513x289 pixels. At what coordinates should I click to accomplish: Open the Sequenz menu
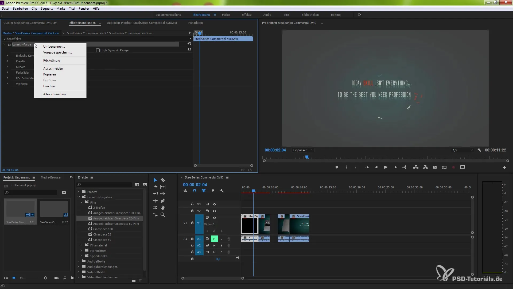point(46,9)
